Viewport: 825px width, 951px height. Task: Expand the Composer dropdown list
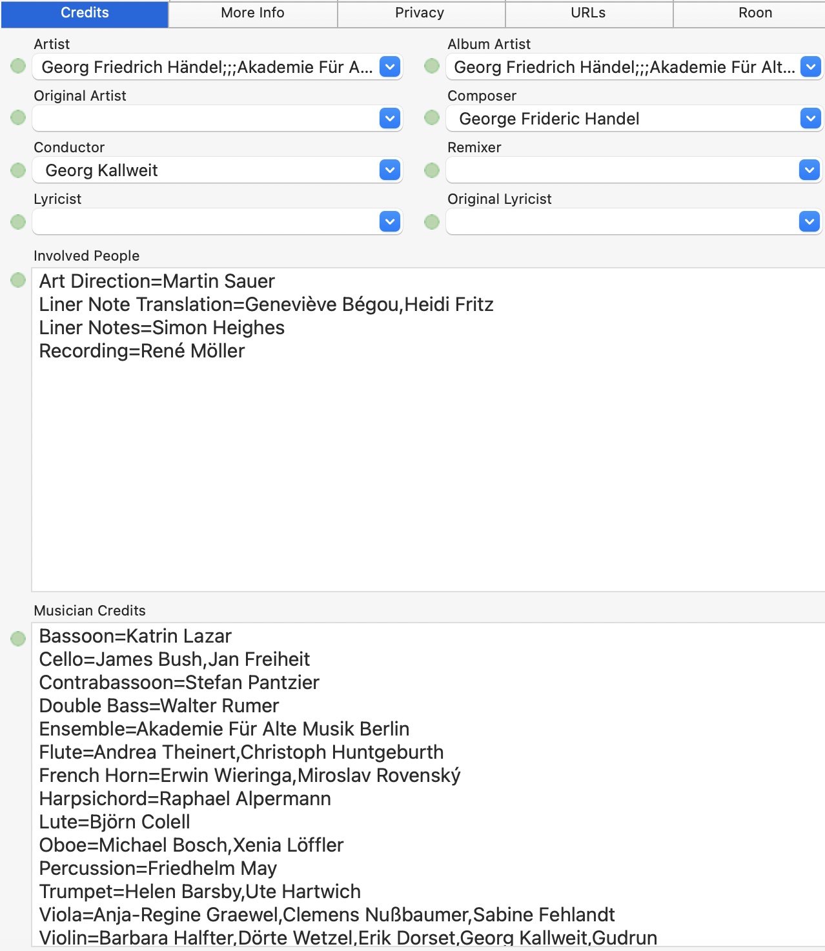(810, 118)
